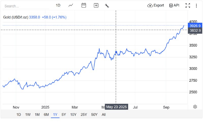This screenshot has width=203, height=126.
Task: Open the API data access button
Action: pos(174,5)
